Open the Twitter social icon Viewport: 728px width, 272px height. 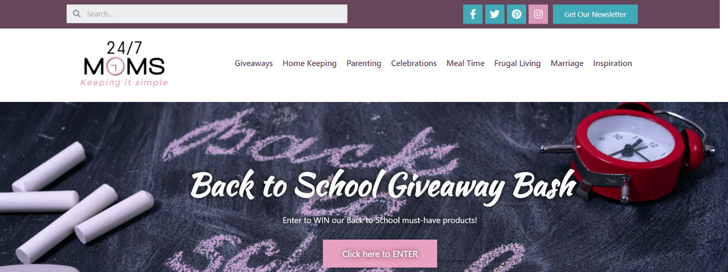[x=495, y=14]
